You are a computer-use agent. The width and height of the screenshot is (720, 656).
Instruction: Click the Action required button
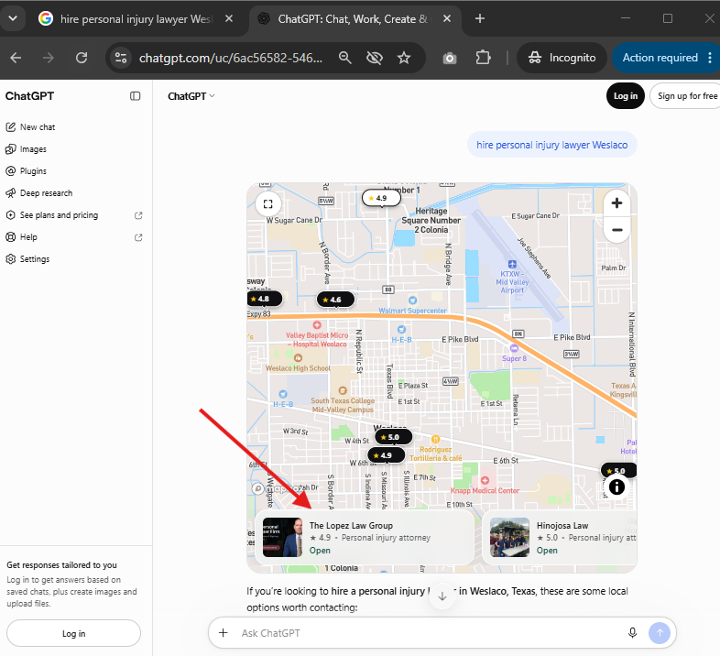click(x=660, y=58)
